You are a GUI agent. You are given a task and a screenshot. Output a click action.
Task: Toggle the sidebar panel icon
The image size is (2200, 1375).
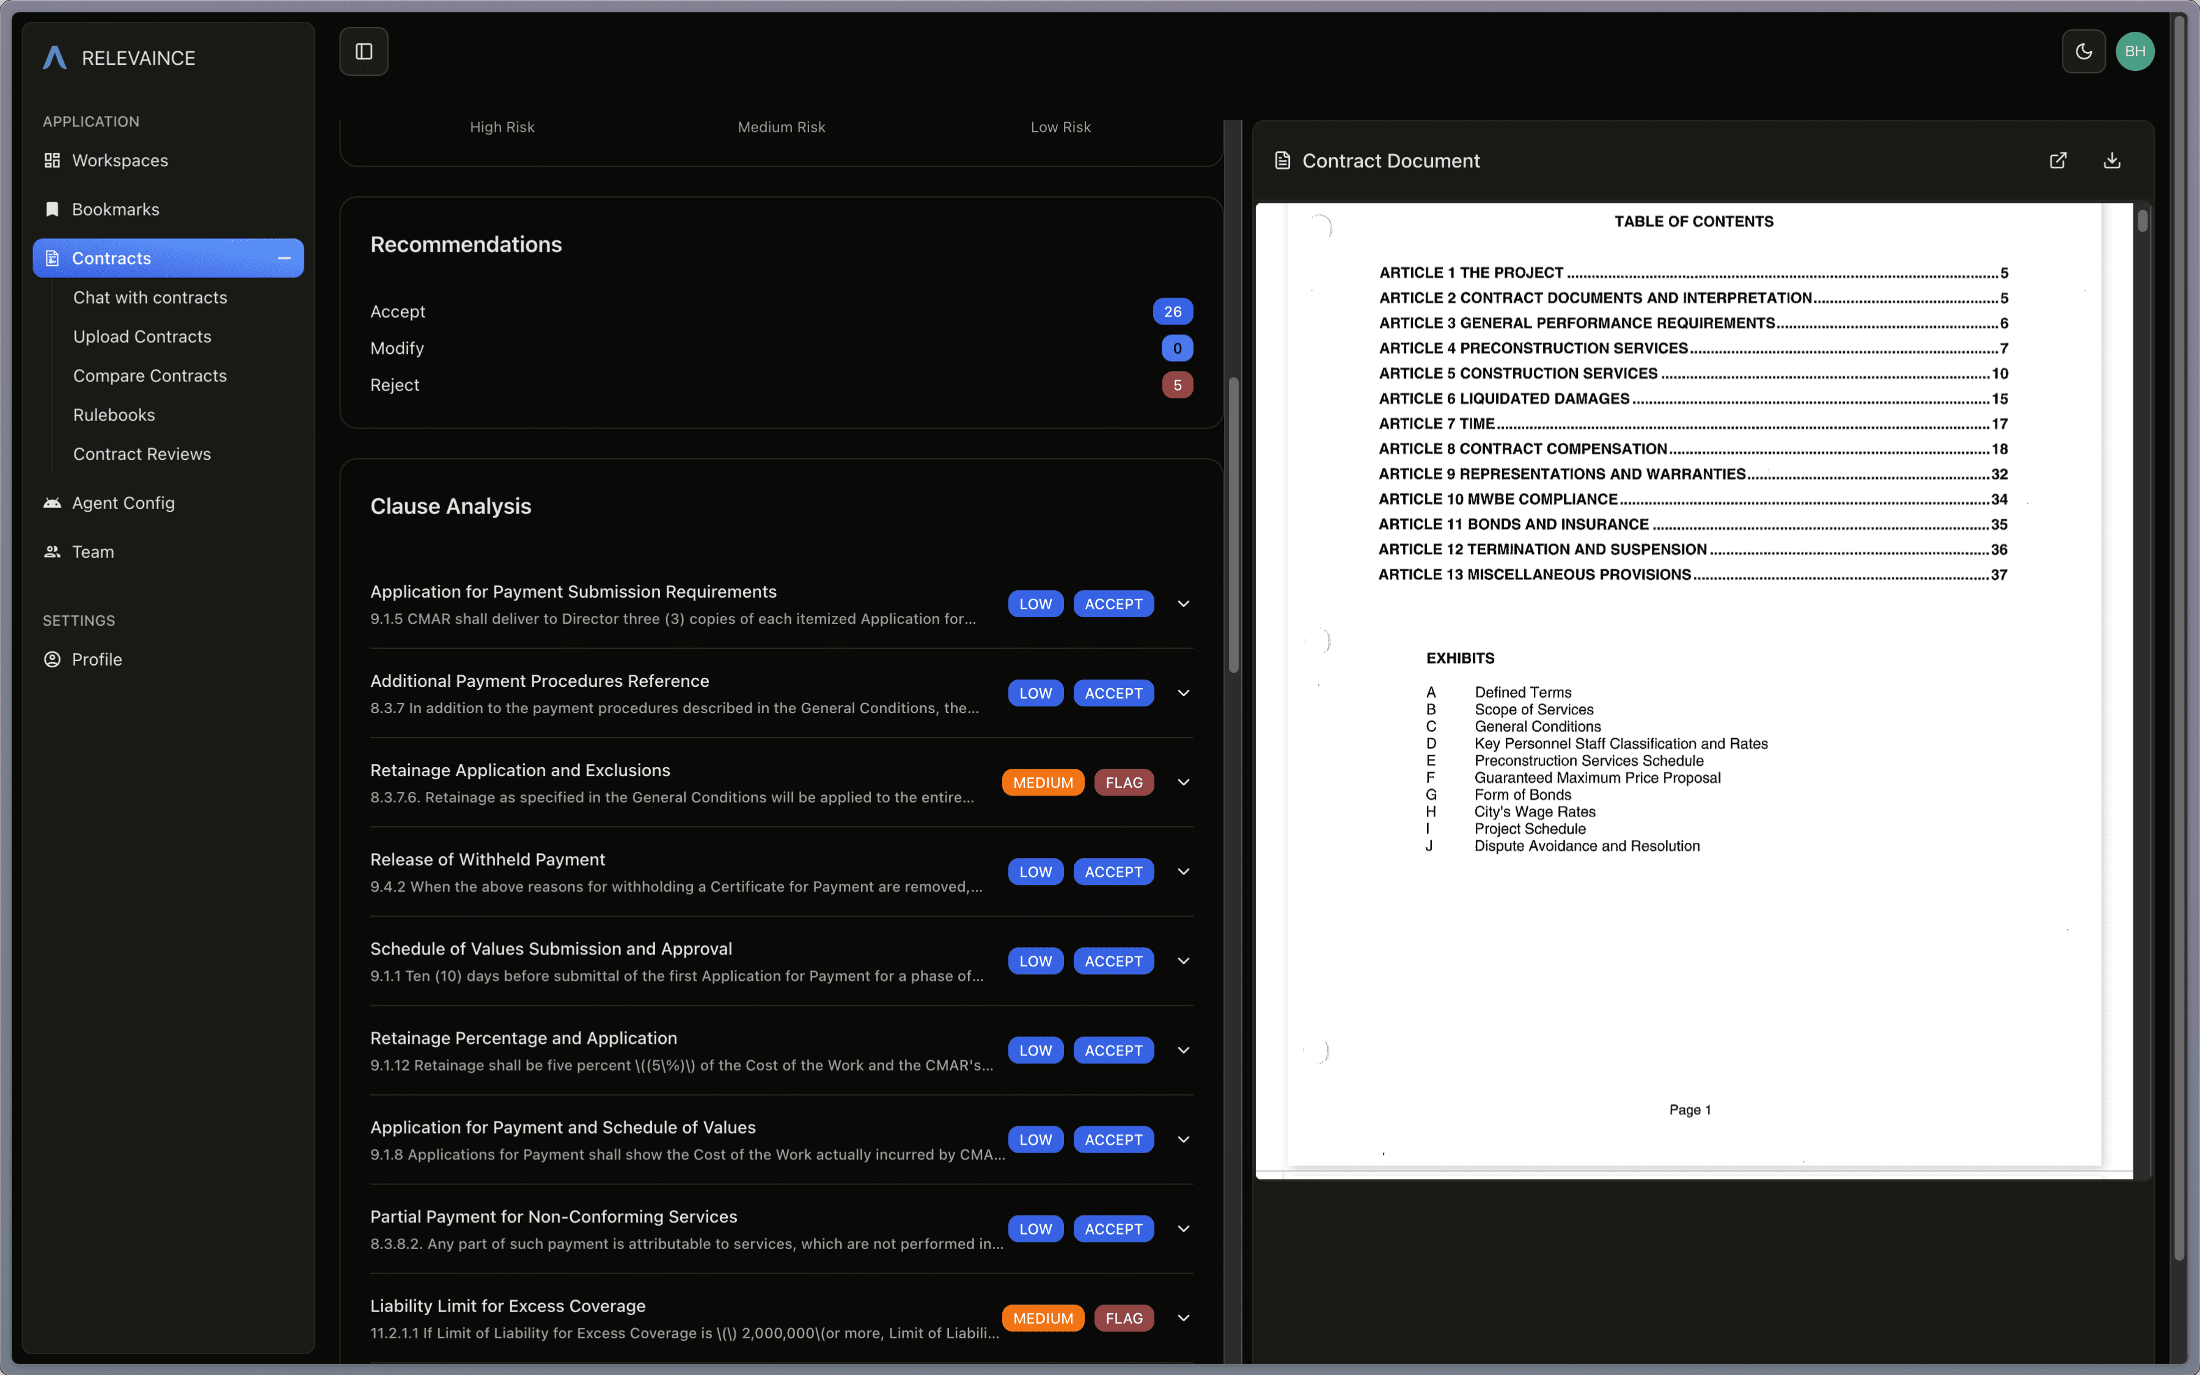(x=364, y=52)
